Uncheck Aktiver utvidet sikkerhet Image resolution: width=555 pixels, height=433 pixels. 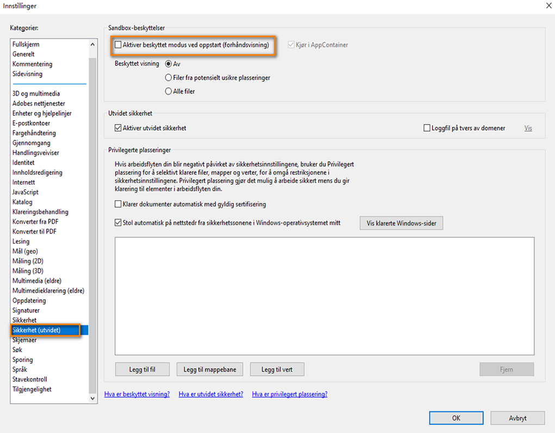coord(118,128)
